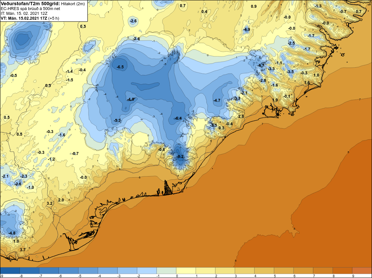This screenshot has width=372, height=278.
Task: Click the 9 tick label on the legend scale
Action: click(353, 276)
